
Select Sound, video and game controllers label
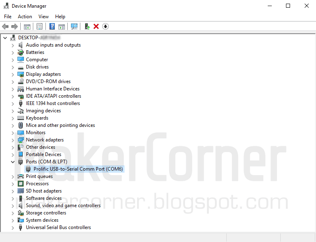coord(63,206)
